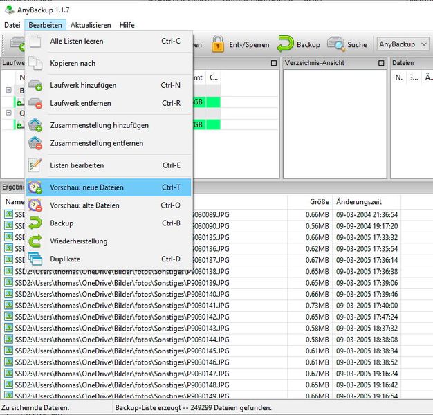Click the clock plus icon beside Vorschau: neue Dateien
This screenshot has width=433, height=415.
point(35,187)
